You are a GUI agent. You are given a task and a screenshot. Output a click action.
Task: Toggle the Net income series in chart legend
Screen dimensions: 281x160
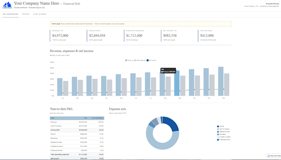pyautogui.click(x=151, y=61)
